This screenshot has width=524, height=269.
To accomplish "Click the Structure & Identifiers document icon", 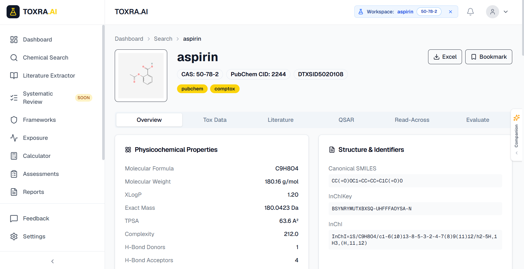I will [x=332, y=150].
